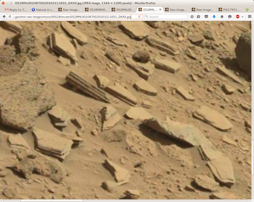254x202 pixels.
Task: Switch to the 0528MR00 tab
Action: [x=96, y=10]
